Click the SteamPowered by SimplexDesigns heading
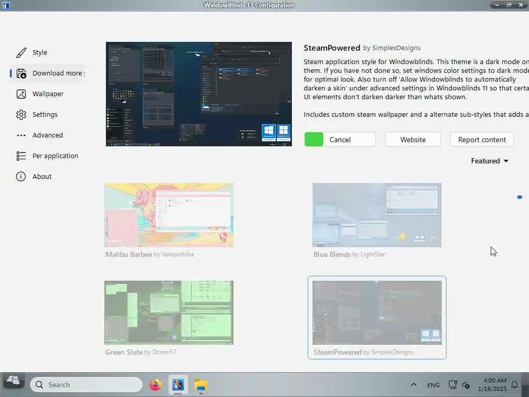529x397 pixels. tap(362, 48)
